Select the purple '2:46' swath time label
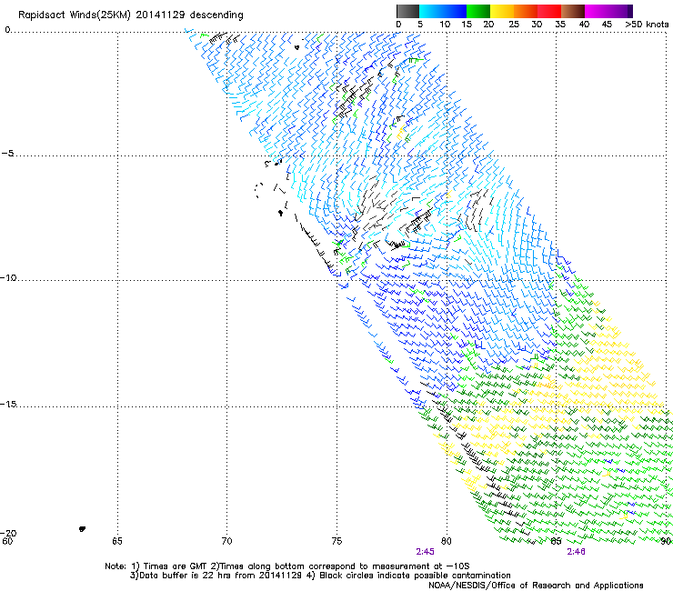Image resolution: width=673 pixels, height=591 pixels. point(576,552)
